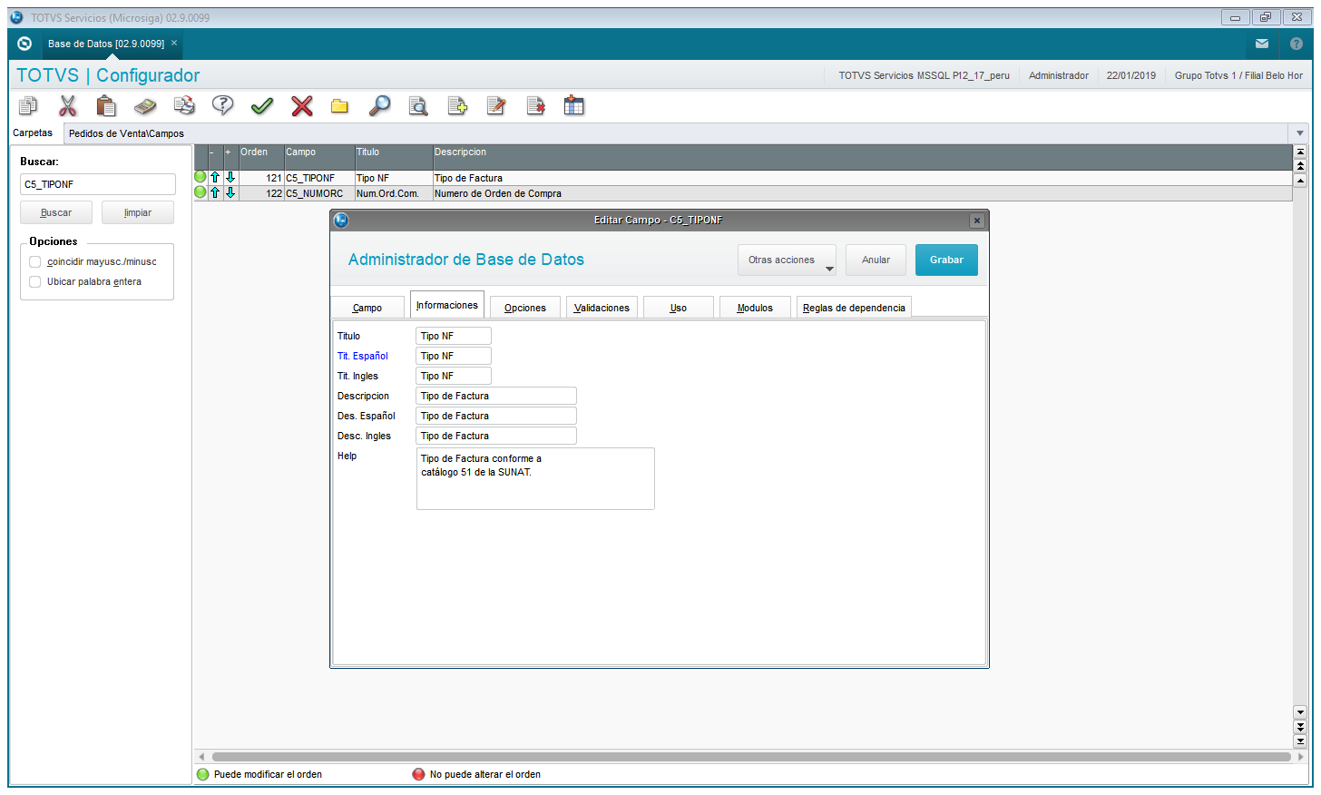Click the document preview magnifier icon
Screen dimensions: 1321x795
418,106
